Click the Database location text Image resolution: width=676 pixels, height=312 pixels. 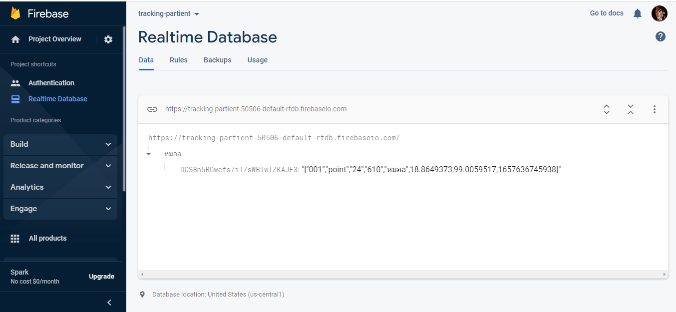(x=218, y=295)
